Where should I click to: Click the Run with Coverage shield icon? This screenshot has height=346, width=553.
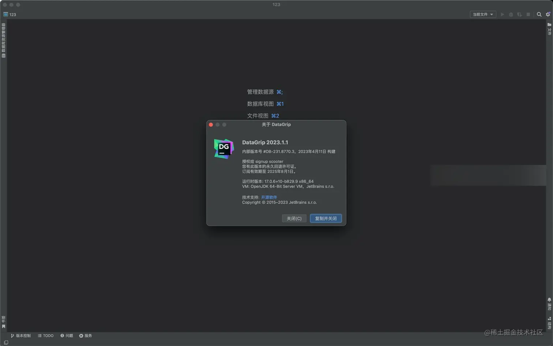519,15
